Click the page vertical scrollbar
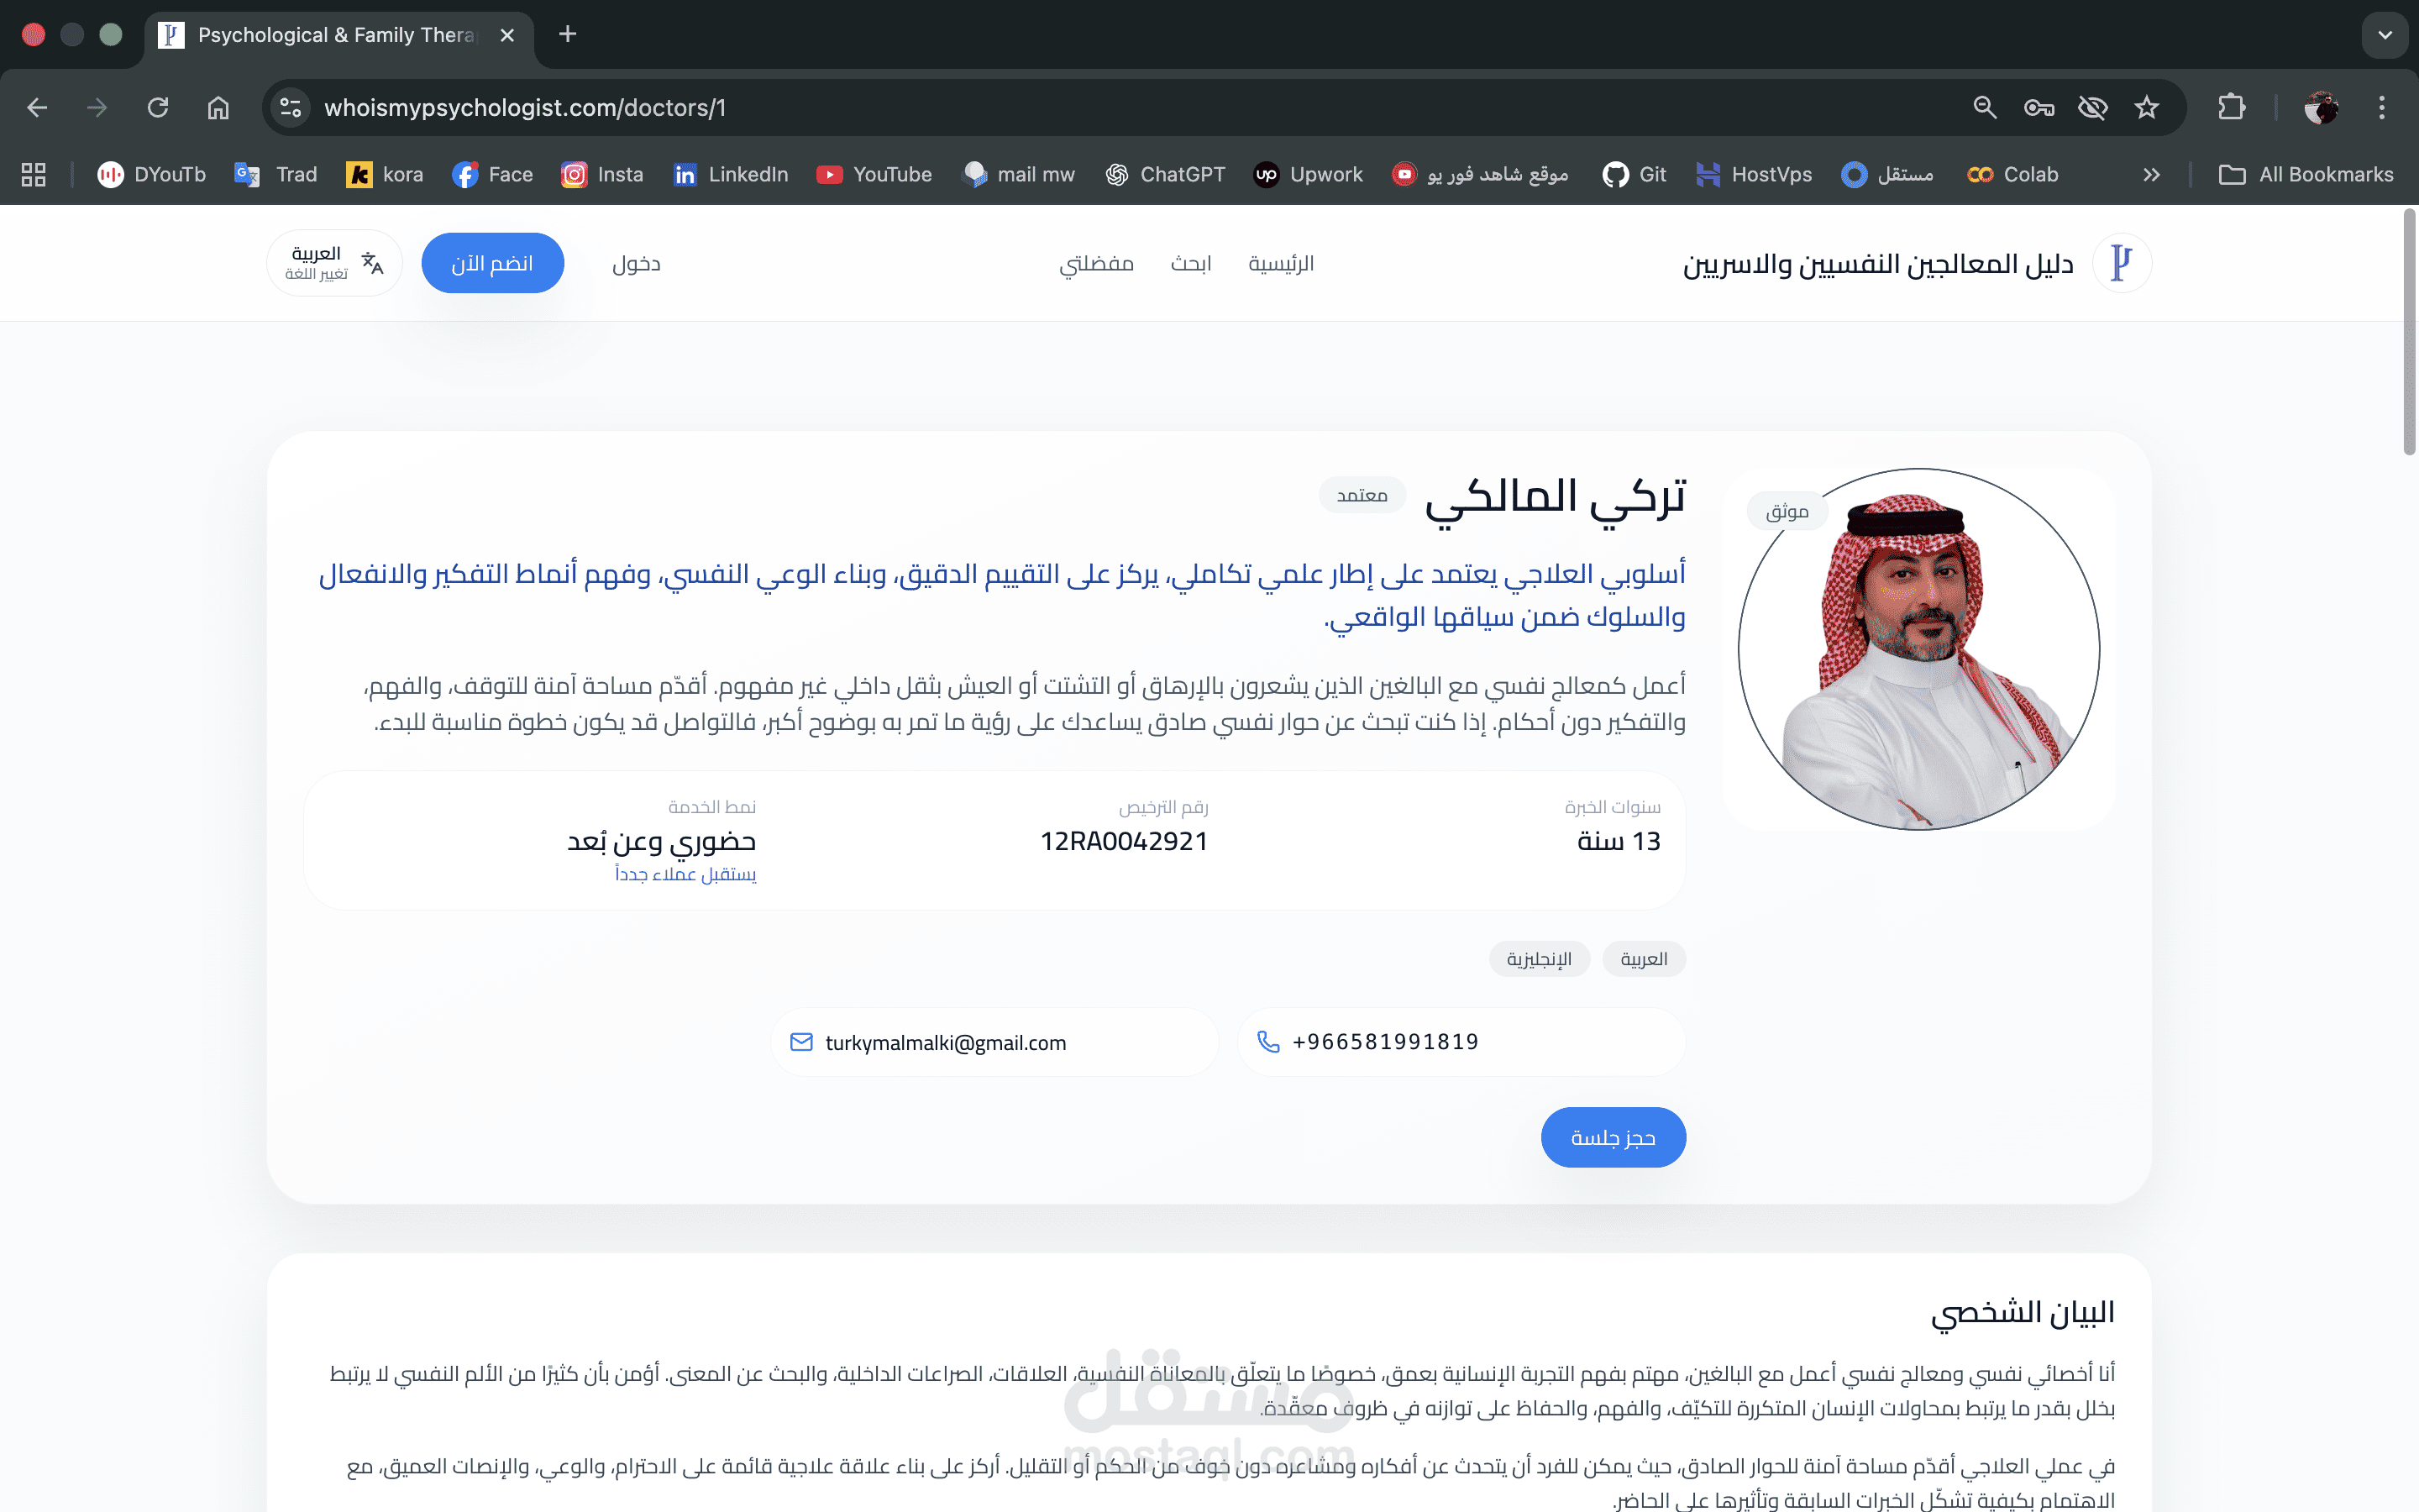Viewport: 2419px width, 1512px height. point(2409,330)
